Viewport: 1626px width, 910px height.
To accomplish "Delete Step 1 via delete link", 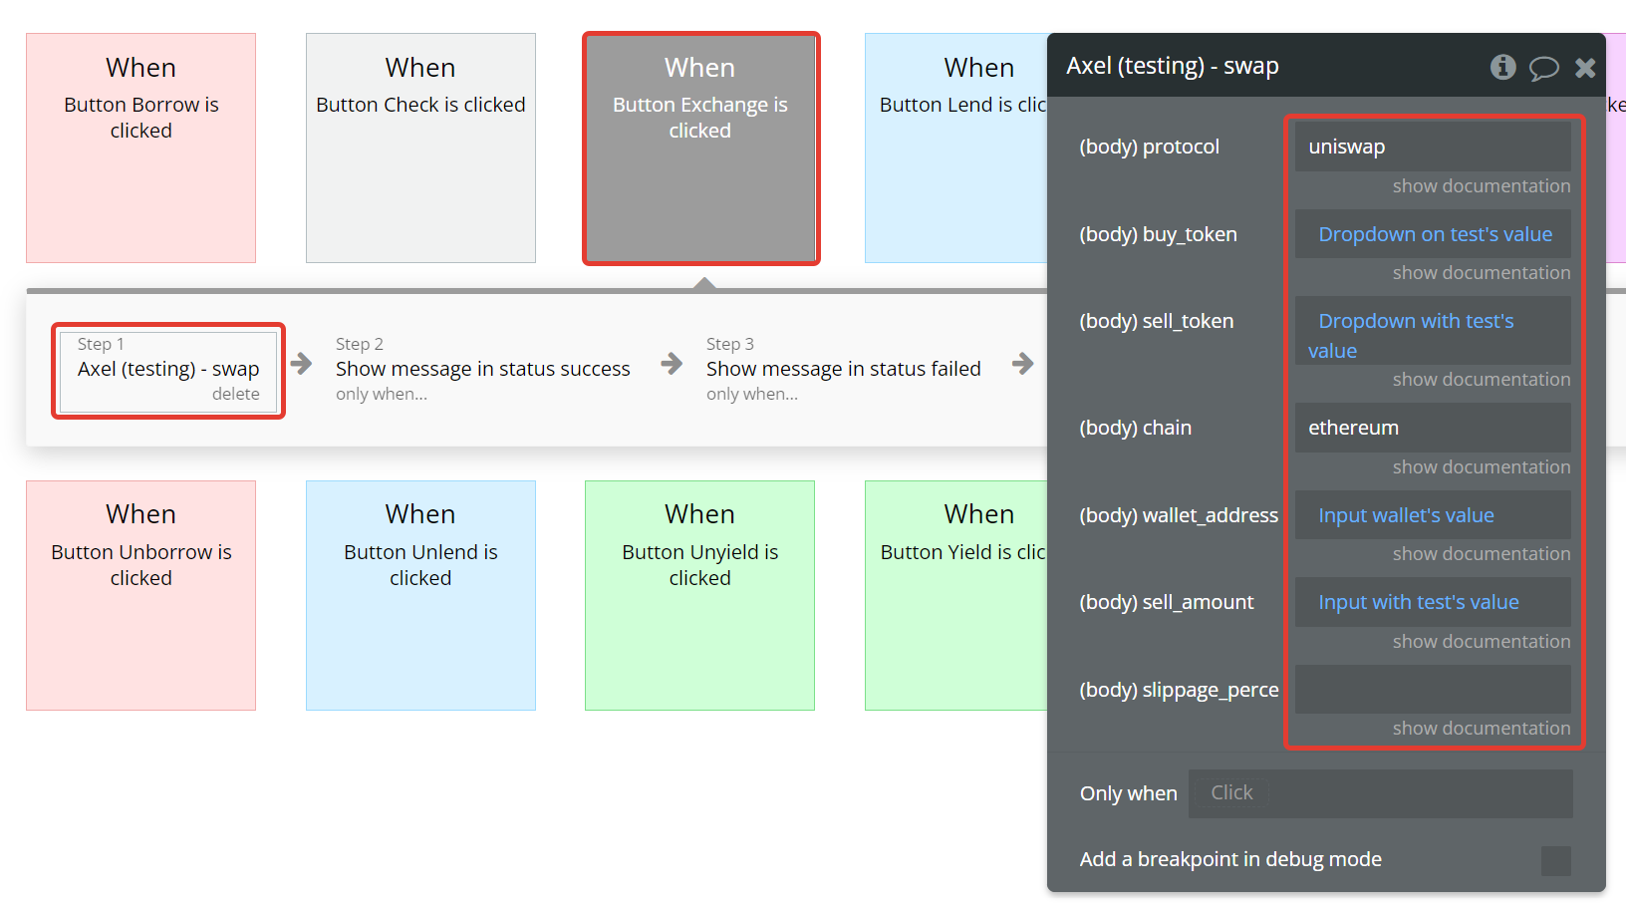I will pos(236,395).
